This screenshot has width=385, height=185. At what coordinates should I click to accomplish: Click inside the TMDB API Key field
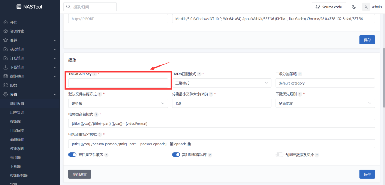point(118,83)
